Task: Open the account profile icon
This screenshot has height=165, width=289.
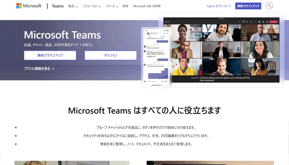Action: tap(269, 6)
